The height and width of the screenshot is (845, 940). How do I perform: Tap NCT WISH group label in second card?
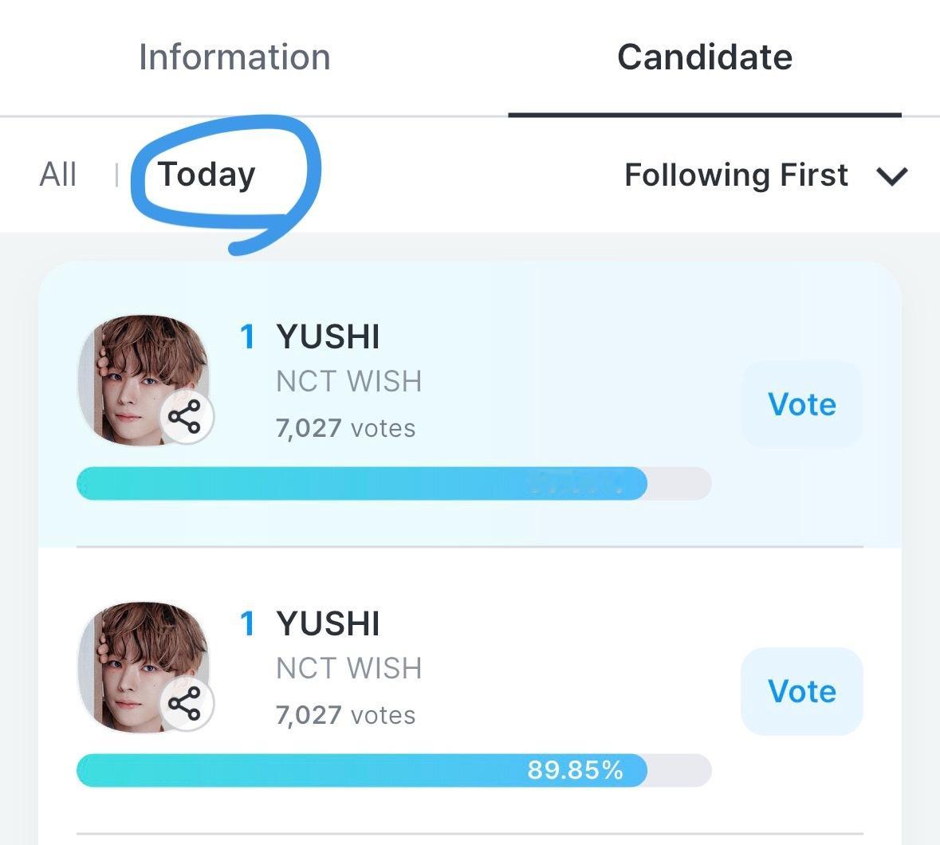[x=349, y=669]
